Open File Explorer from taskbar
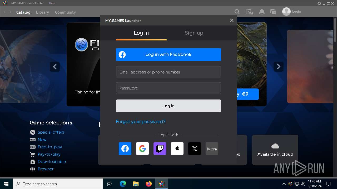Viewport: 337px width, 189px height. coord(136,184)
